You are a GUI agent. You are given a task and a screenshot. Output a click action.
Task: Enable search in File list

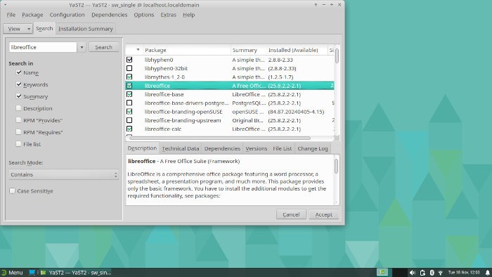[x=19, y=144]
